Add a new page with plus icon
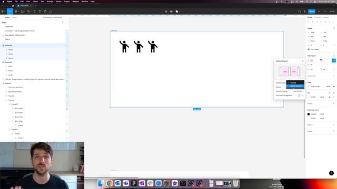This screenshot has width=337, height=189. point(63,22)
